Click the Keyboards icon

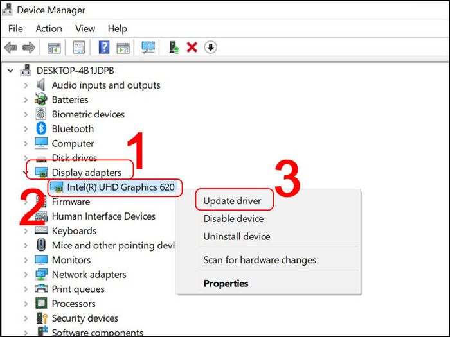click(41, 230)
